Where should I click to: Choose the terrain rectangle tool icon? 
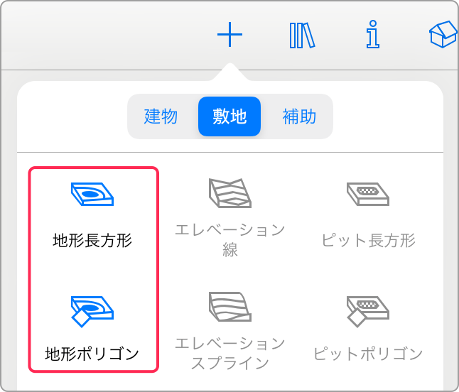click(92, 195)
